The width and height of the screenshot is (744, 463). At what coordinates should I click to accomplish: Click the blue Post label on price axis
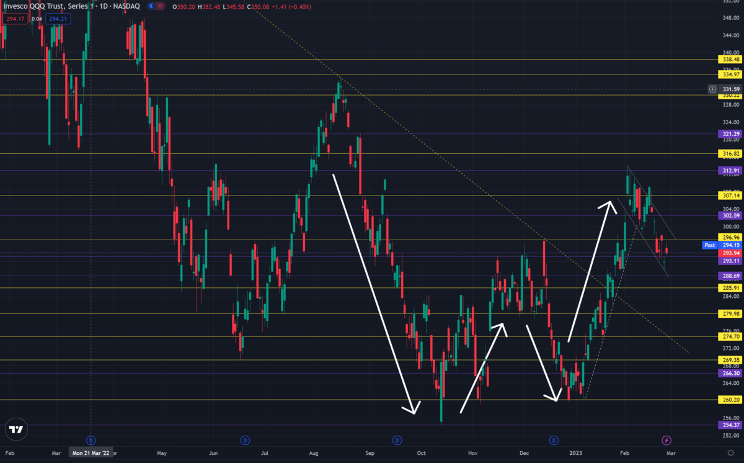click(710, 245)
